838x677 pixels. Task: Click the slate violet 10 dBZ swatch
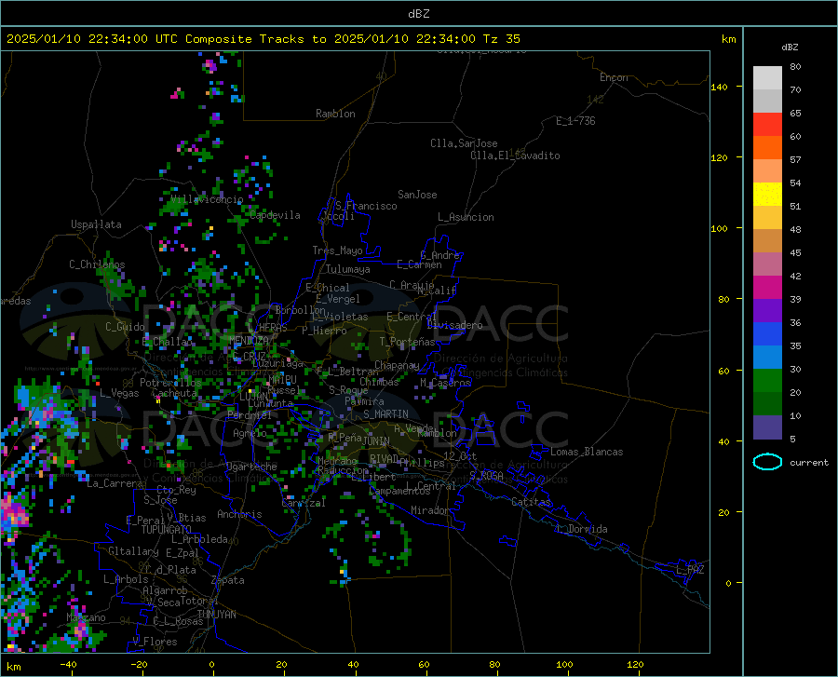click(767, 427)
